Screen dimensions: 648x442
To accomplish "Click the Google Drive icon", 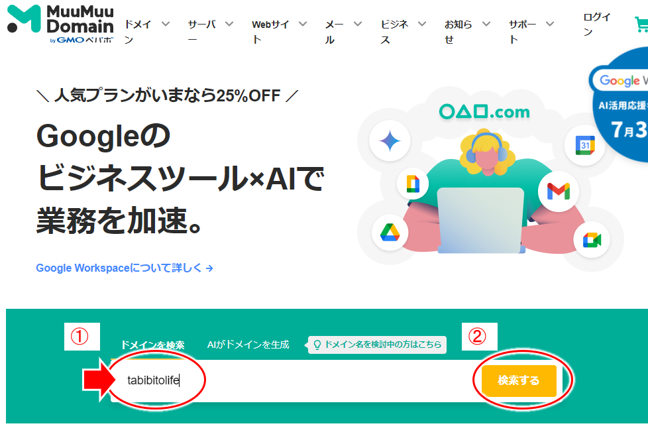I will tap(390, 233).
